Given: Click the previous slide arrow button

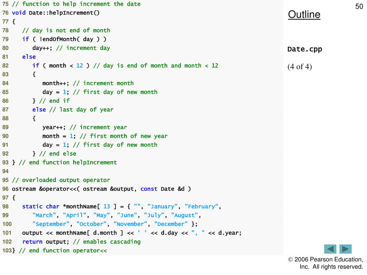Looking at the screenshot, I should [x=330, y=249].
